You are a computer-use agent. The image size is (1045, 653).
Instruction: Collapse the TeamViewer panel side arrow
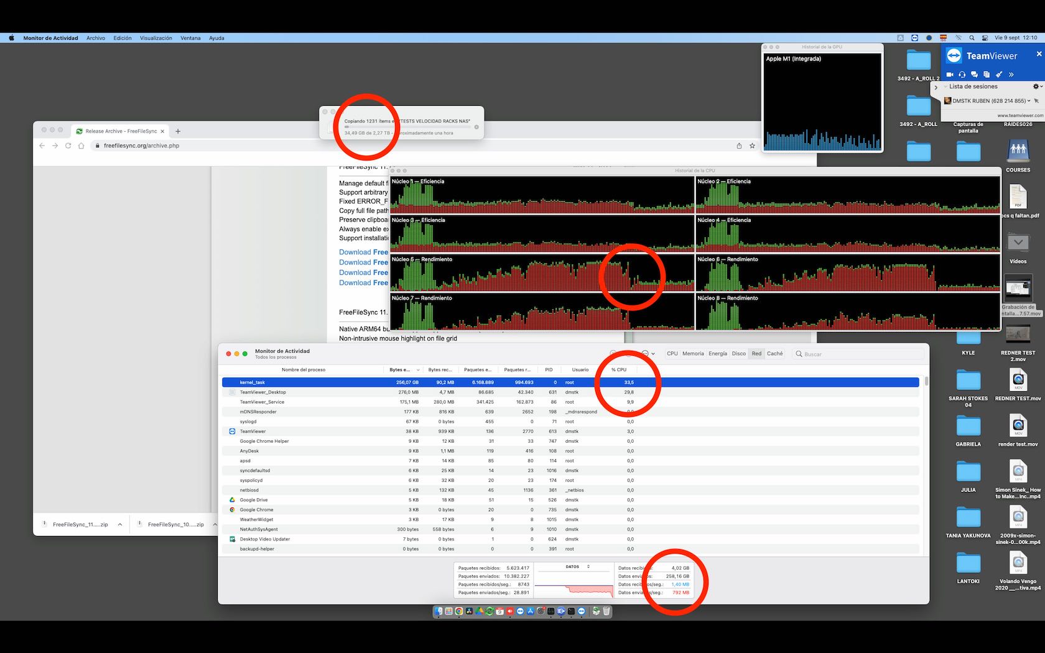pos(936,88)
